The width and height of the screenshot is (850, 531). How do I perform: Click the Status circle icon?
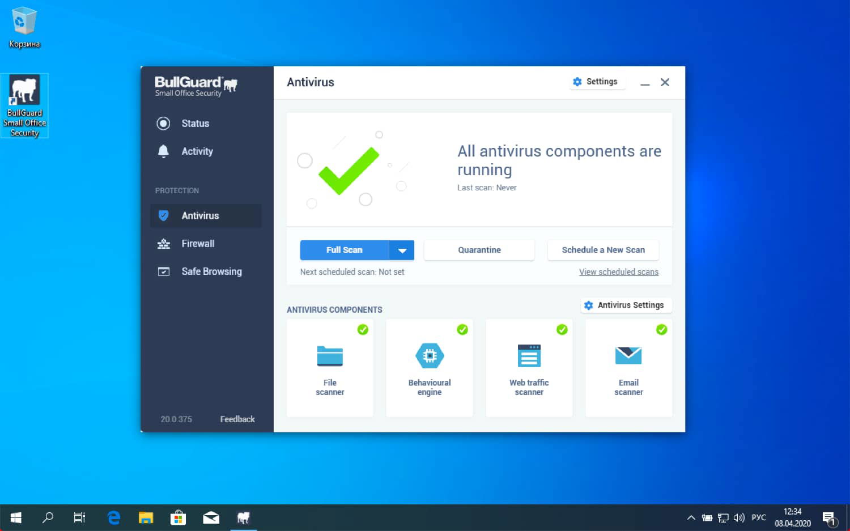pyautogui.click(x=163, y=124)
